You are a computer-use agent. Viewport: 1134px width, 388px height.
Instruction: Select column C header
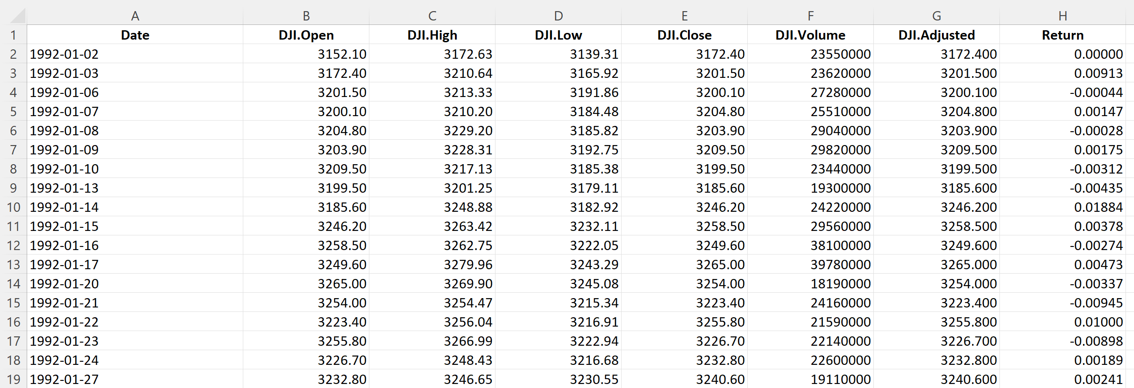point(432,16)
